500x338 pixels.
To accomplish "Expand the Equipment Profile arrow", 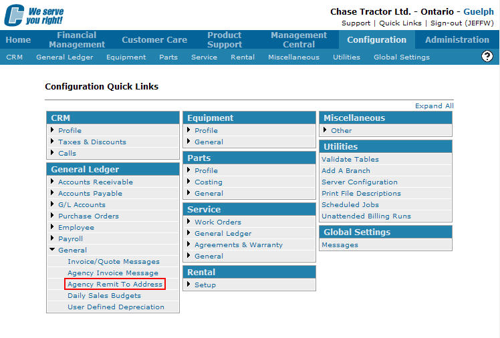I will click(189, 130).
